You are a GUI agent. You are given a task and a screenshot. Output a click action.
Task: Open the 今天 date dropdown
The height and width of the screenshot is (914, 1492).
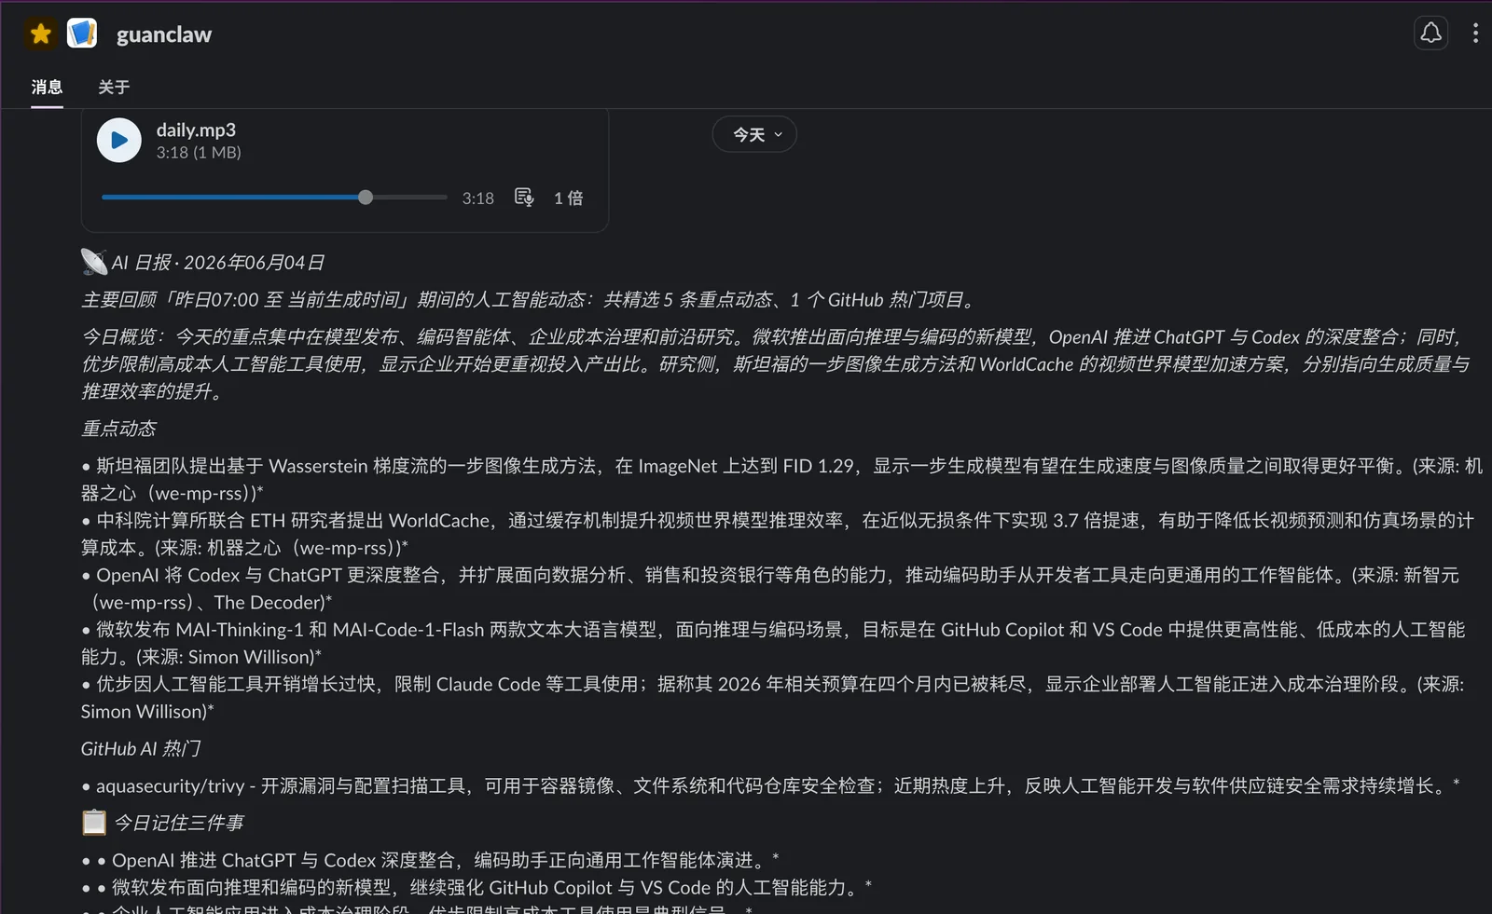click(x=754, y=134)
